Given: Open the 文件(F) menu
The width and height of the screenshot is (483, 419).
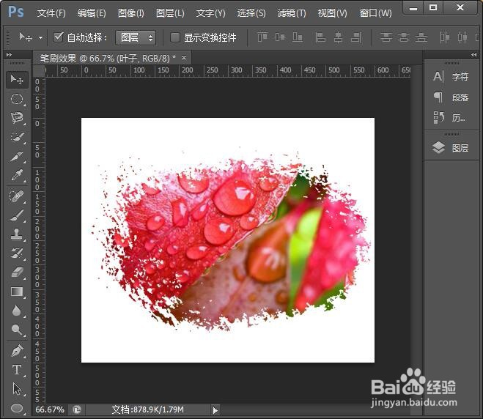Looking at the screenshot, I should click(x=51, y=13).
